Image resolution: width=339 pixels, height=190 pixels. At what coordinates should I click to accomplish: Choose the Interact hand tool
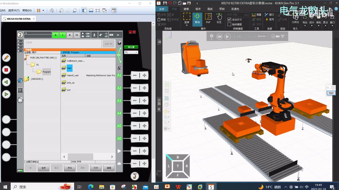pyautogui.click(x=219, y=18)
